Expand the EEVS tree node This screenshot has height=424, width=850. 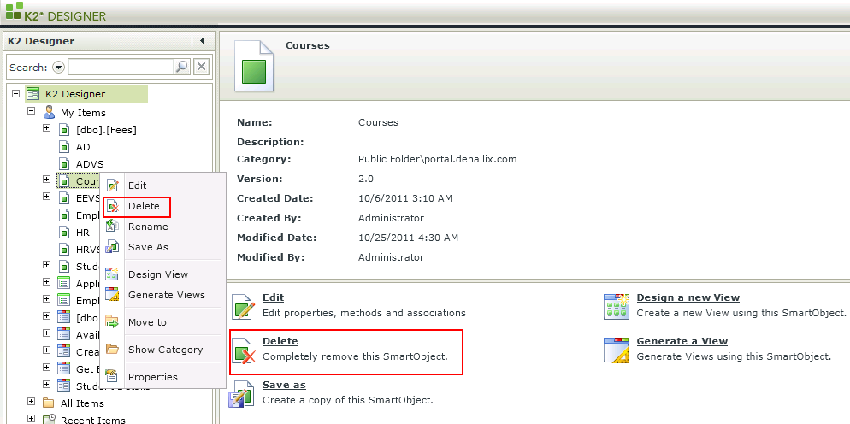point(47,197)
